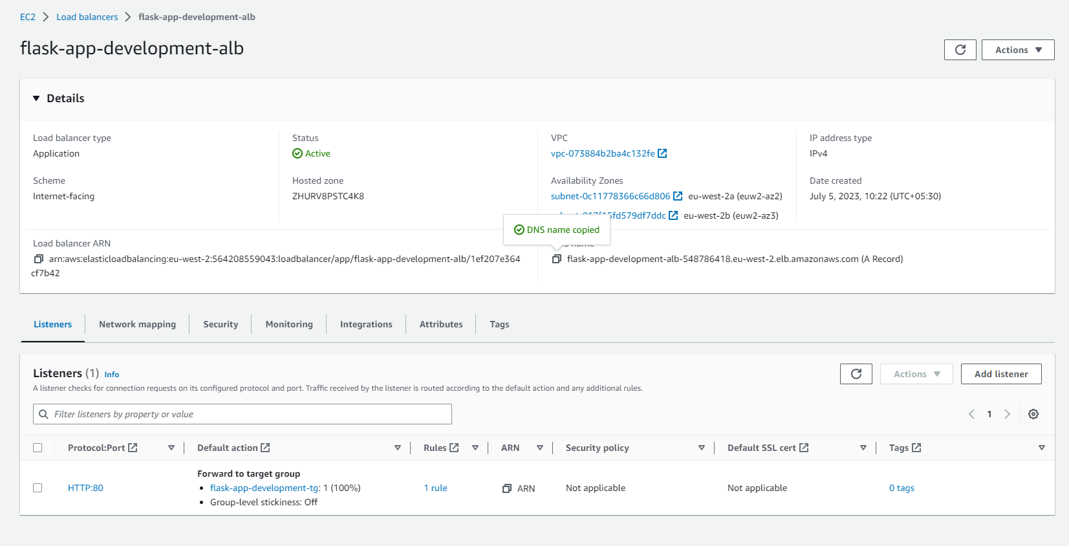Screen dimensions: 1069x546
Task: Open vpc-073884b2ba4c132fe link
Action: coord(603,153)
